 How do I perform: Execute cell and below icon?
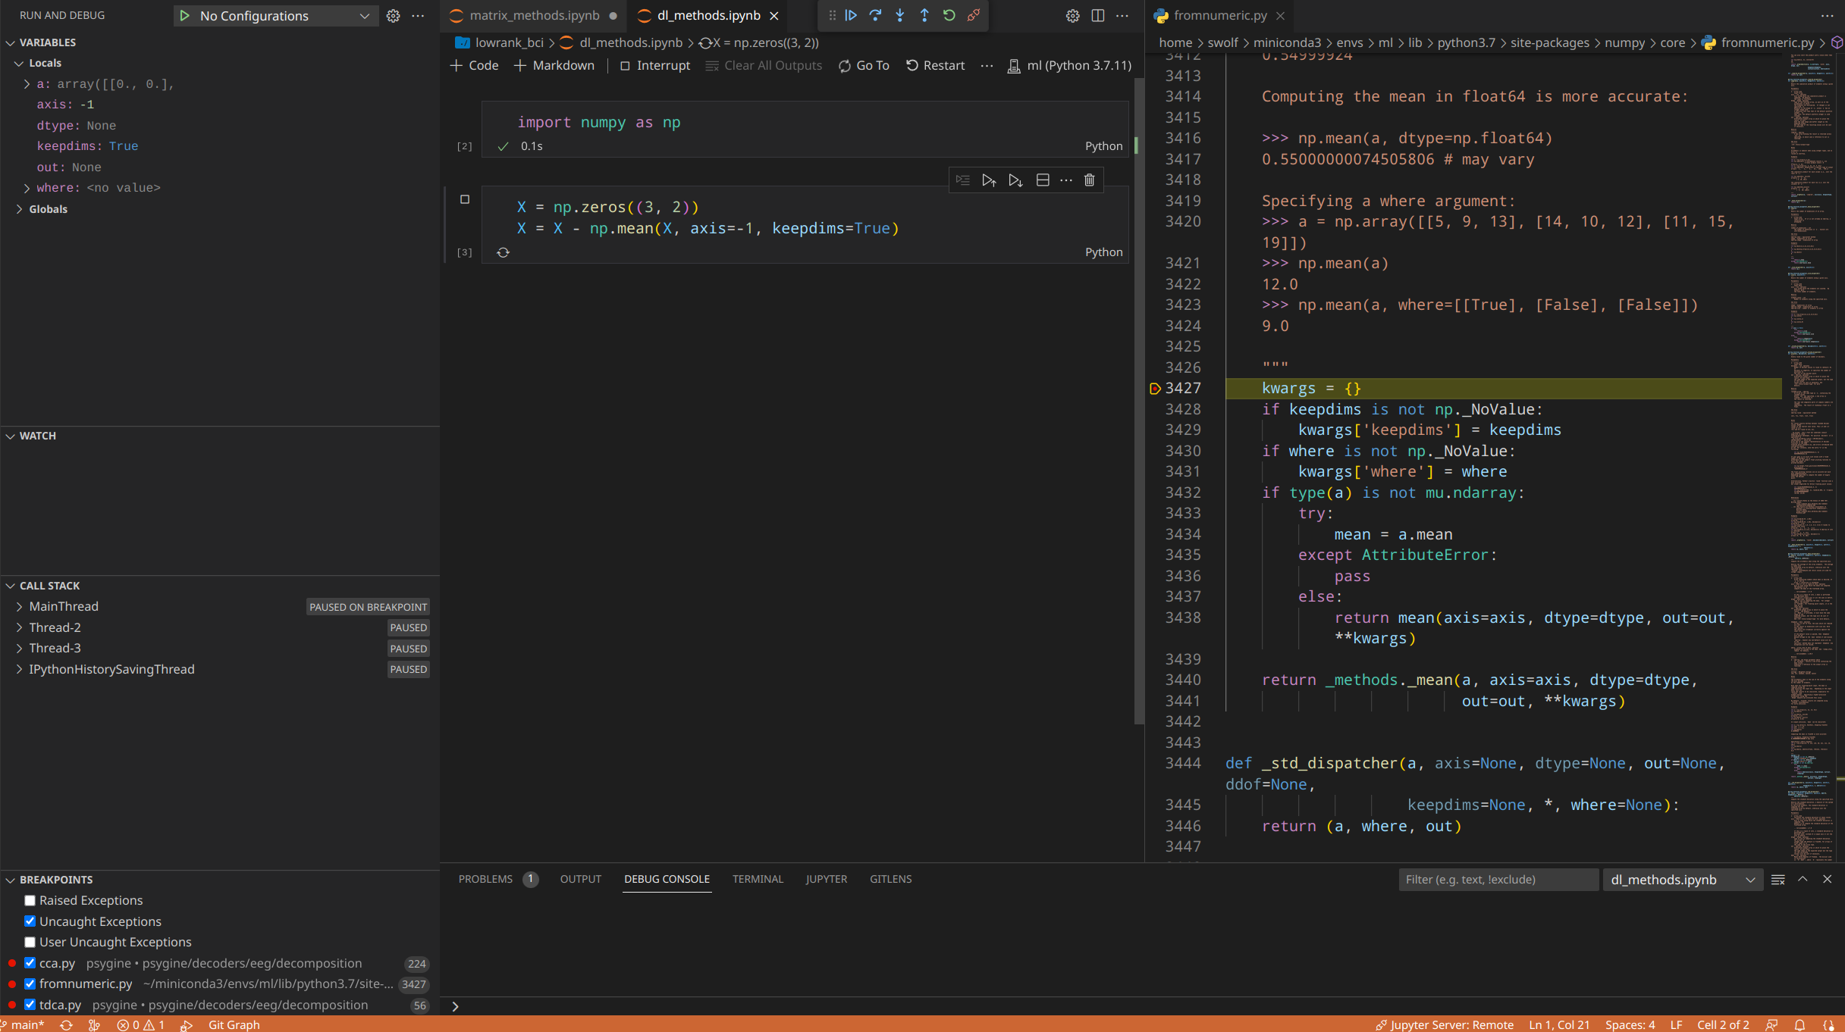[1015, 180]
